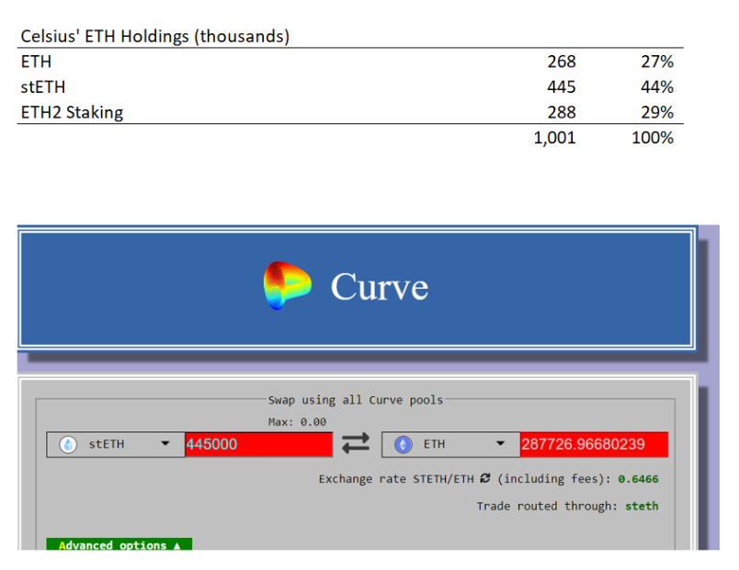739x570 pixels.
Task: Open the stETH source token dropdown
Action: [116, 444]
